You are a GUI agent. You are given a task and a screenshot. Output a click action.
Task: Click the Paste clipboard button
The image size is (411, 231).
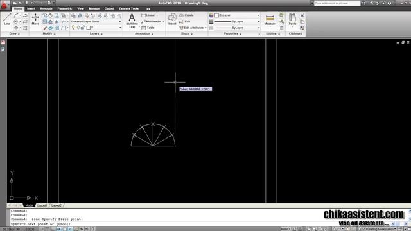(x=292, y=20)
